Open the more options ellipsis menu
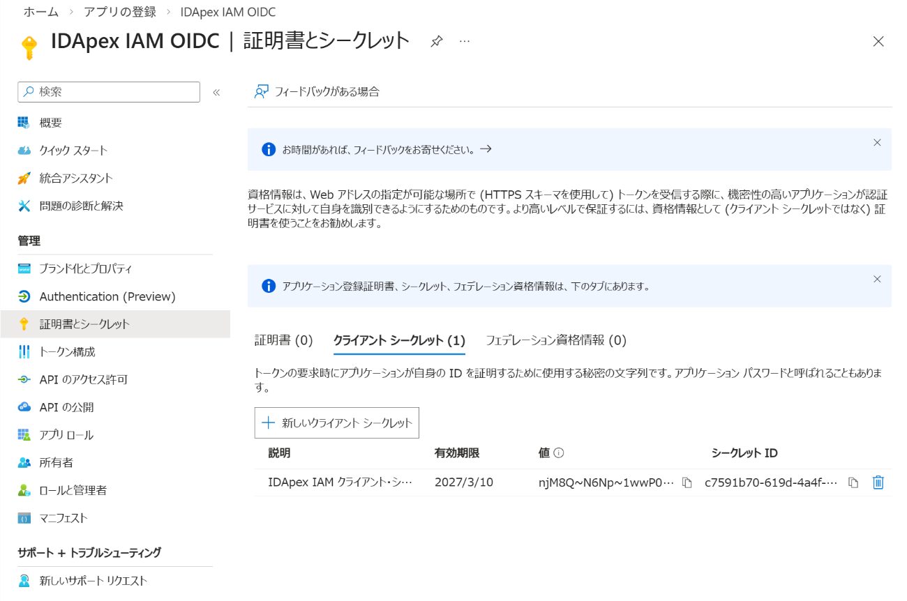The image size is (907, 601). 465,41
